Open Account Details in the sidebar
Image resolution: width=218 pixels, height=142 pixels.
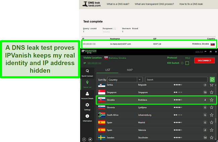[x=87, y=95]
